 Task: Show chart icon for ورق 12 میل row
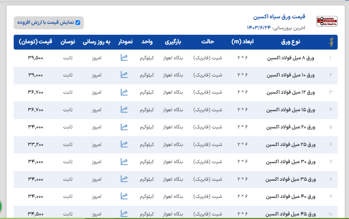point(124,93)
